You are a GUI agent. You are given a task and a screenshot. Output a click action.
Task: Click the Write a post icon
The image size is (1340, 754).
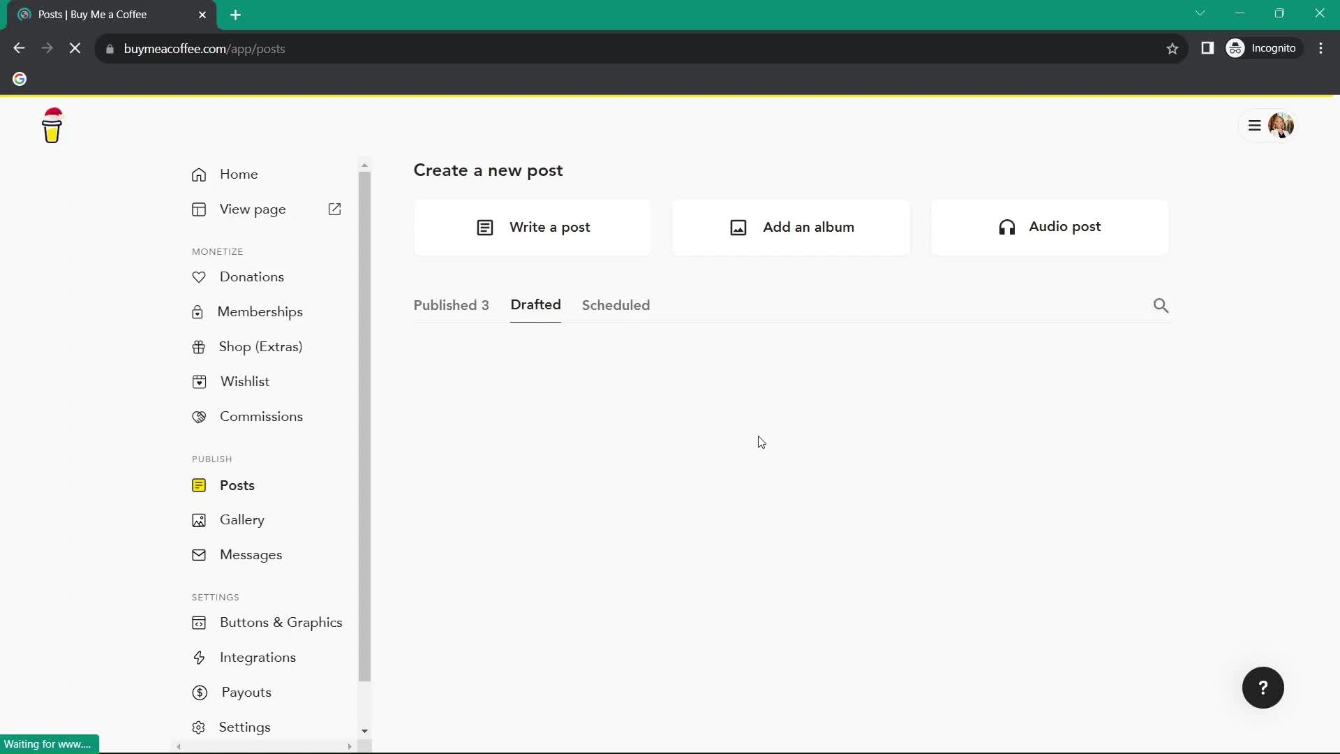(x=485, y=226)
